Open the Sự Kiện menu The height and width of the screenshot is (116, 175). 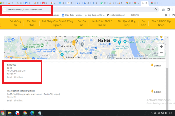click(x=143, y=23)
